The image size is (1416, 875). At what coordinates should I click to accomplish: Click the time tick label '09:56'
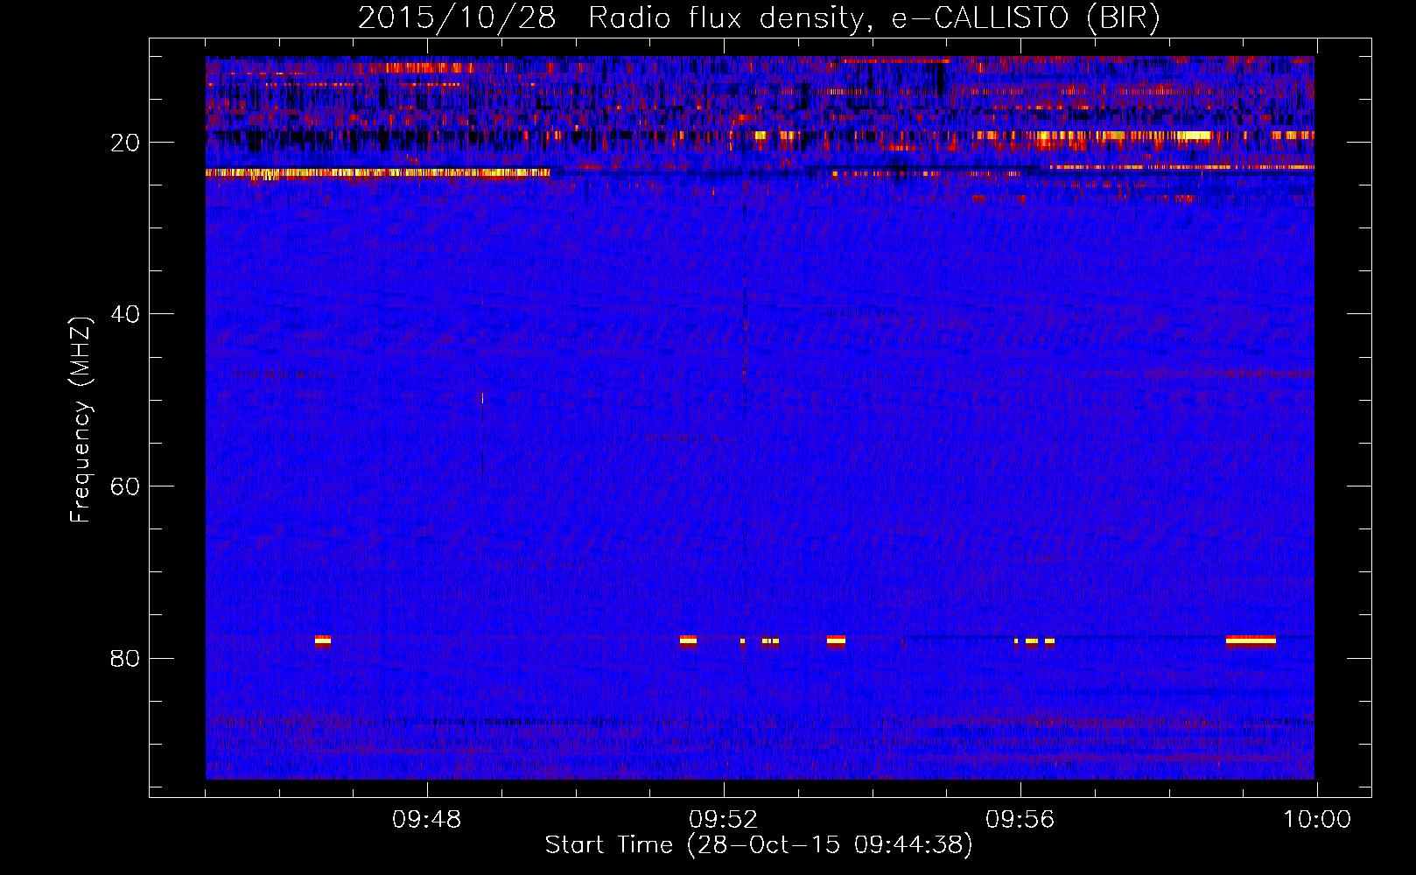(x=1020, y=820)
